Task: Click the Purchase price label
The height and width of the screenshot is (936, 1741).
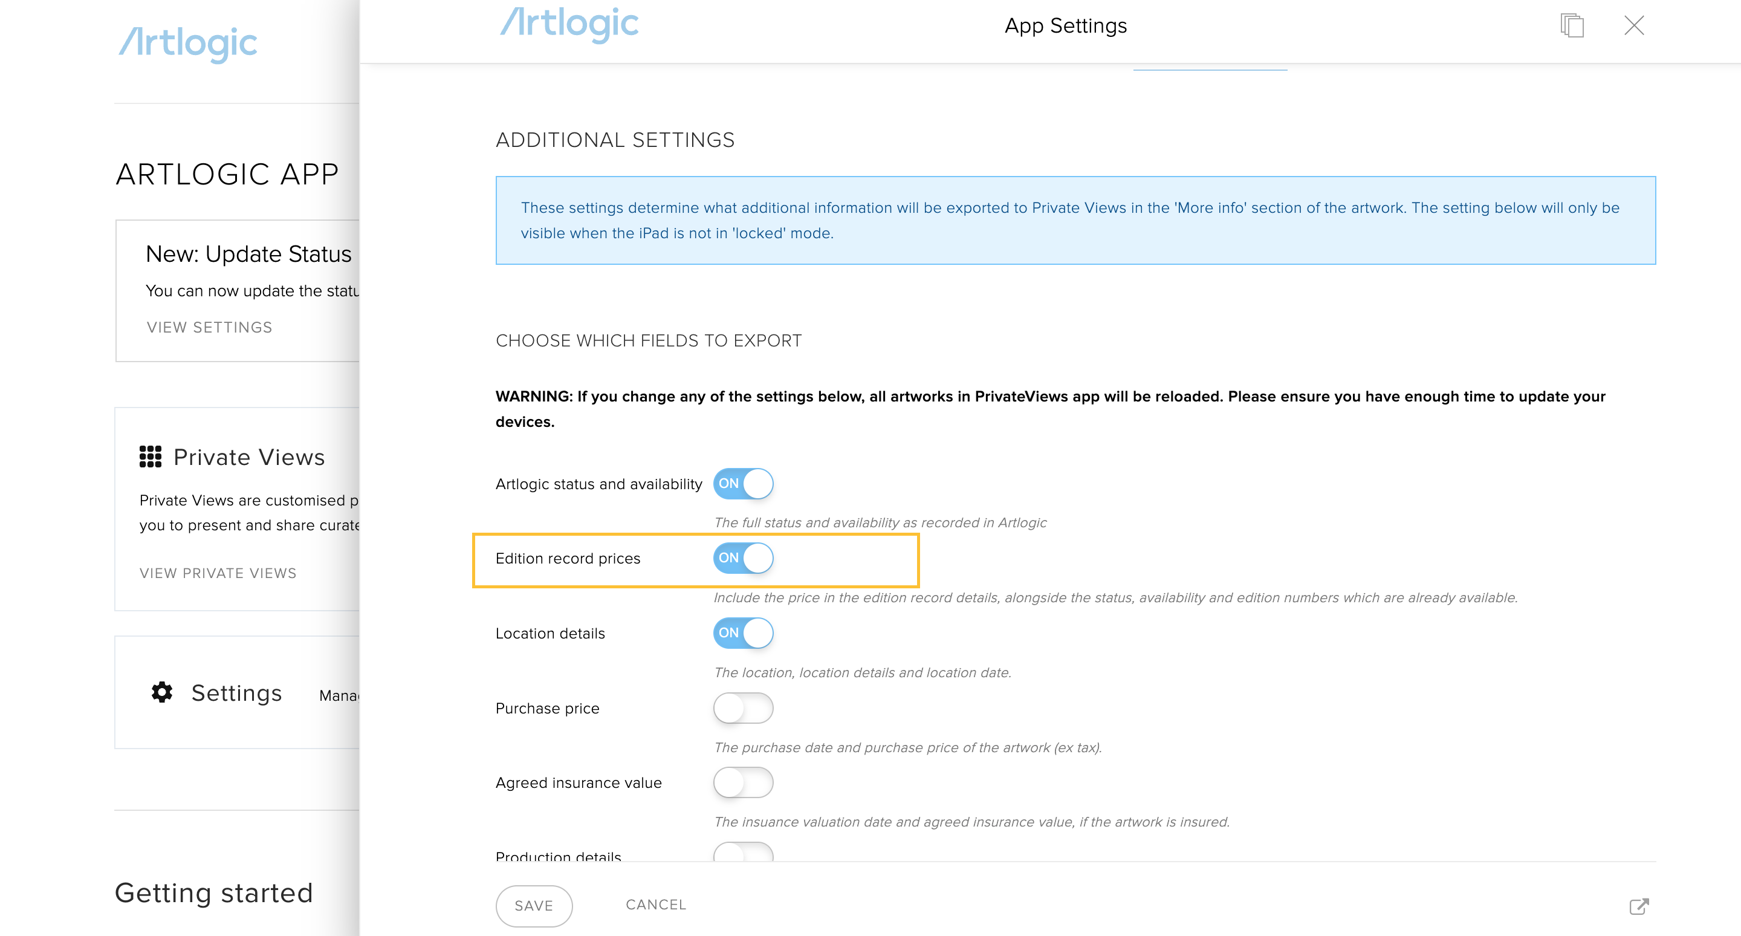Action: coord(548,708)
